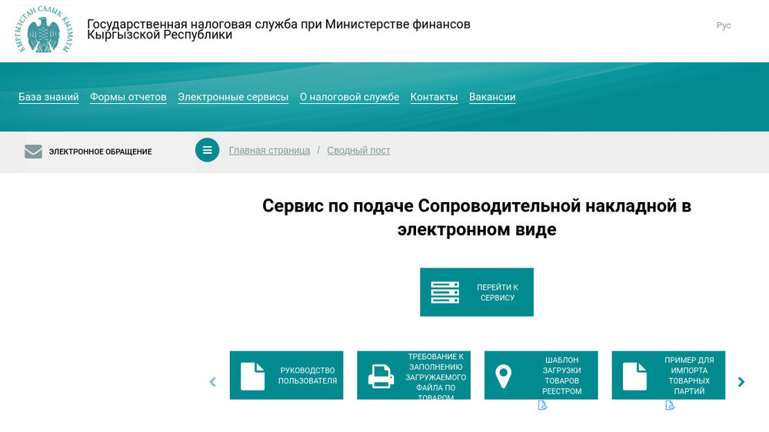Open the round hamburger menu button

[207, 150]
